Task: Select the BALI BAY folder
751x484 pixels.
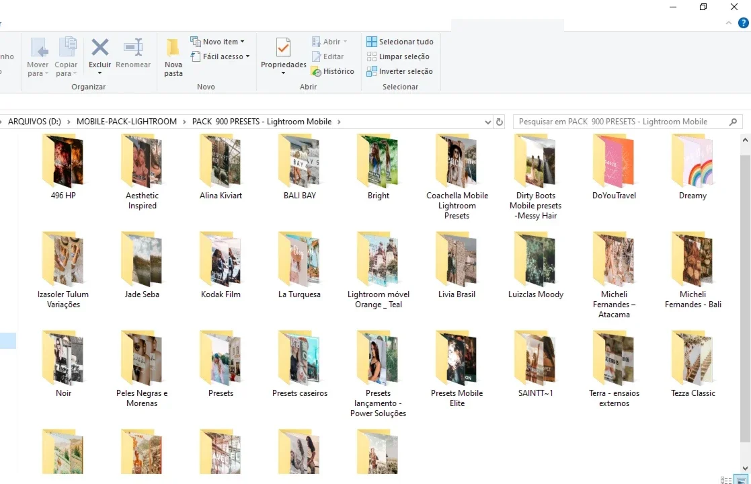Action: point(299,167)
